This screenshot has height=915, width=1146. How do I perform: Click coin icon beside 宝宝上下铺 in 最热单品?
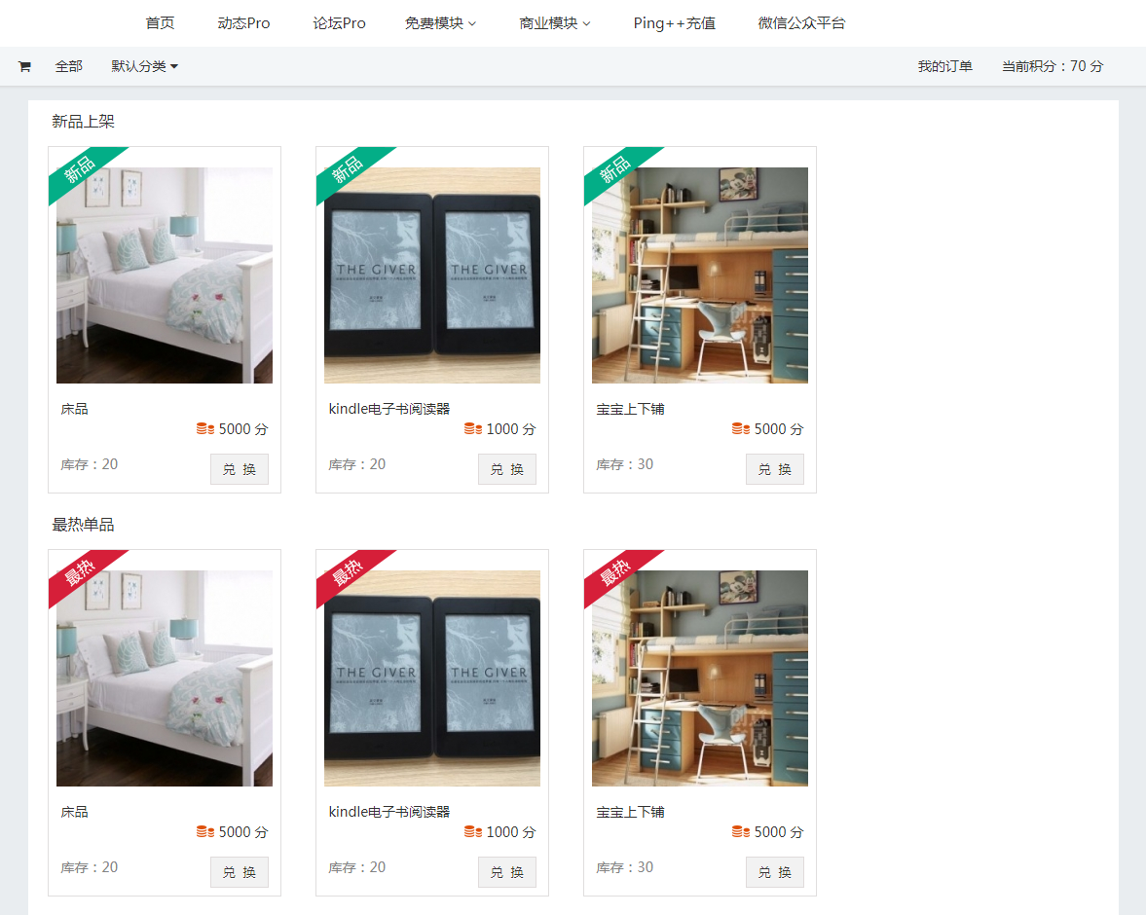(x=740, y=831)
